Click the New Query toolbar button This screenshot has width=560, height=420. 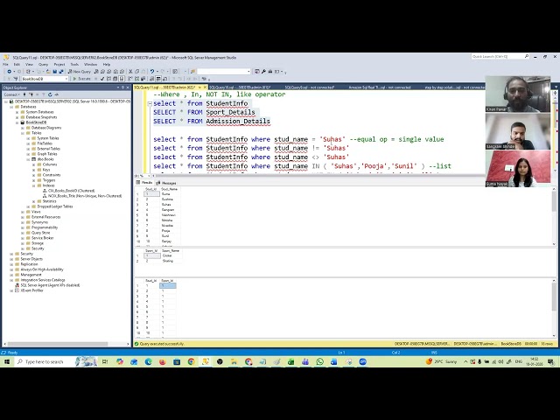(80, 72)
